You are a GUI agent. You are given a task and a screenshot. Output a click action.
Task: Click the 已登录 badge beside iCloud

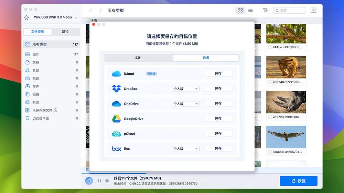[151, 74]
